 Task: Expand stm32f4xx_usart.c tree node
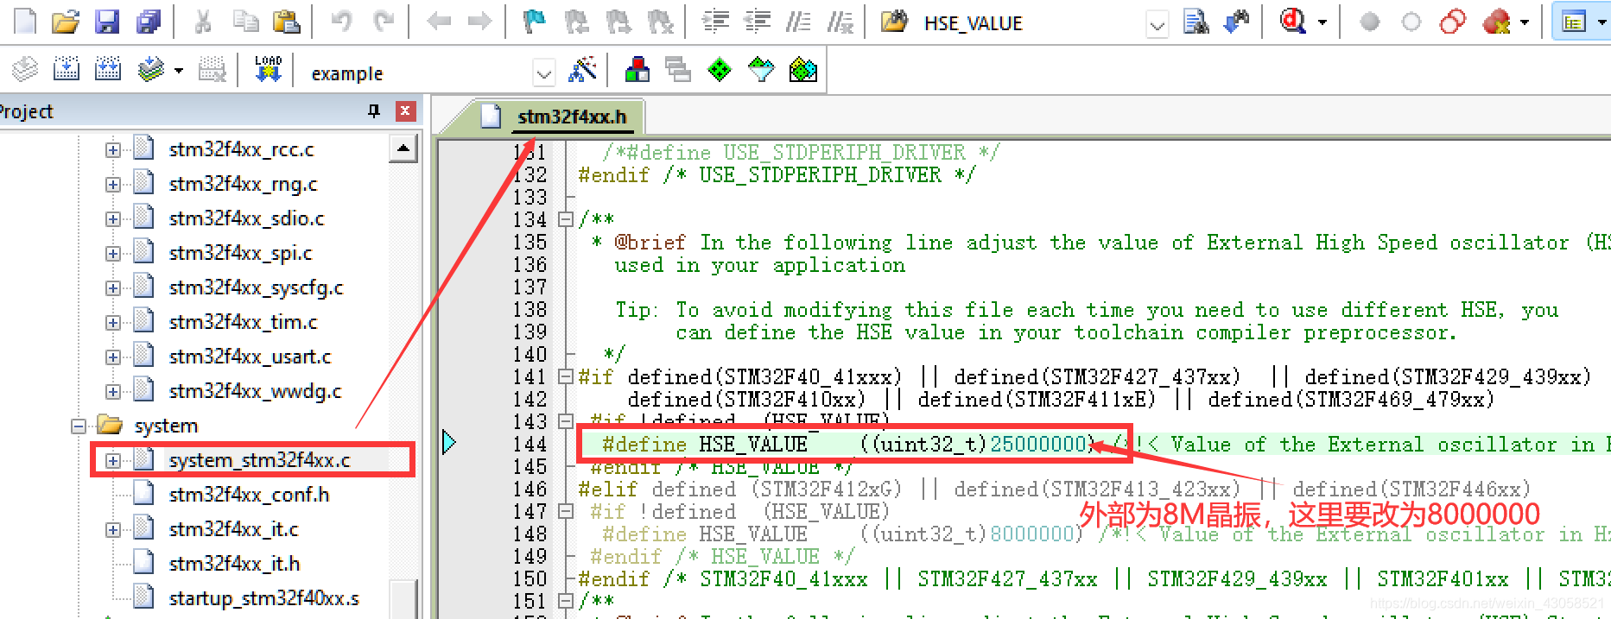pyautogui.click(x=113, y=357)
